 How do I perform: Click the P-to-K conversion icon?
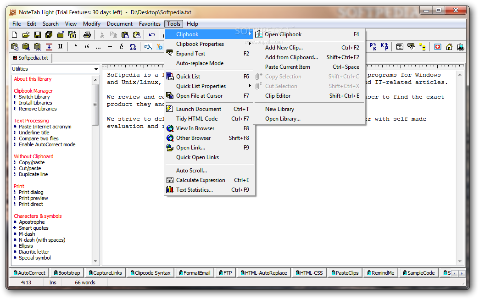point(373,47)
